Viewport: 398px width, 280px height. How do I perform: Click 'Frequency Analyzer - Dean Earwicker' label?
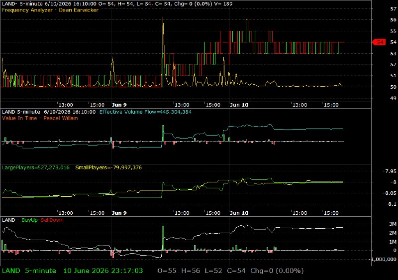(x=50, y=10)
